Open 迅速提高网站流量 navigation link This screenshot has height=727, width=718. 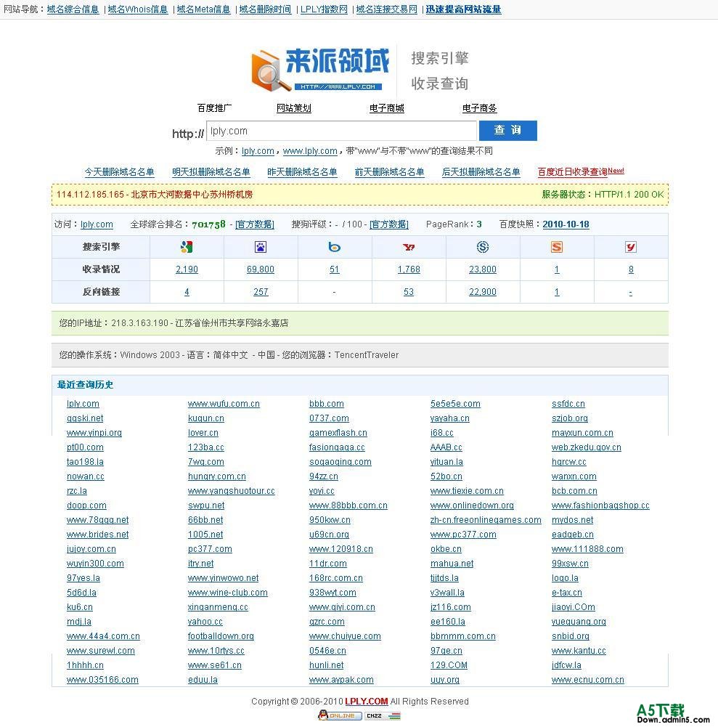[x=463, y=9]
